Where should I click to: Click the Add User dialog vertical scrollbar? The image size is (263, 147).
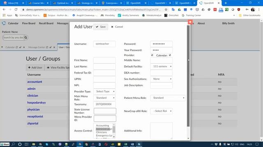pyautogui.click(x=188, y=76)
